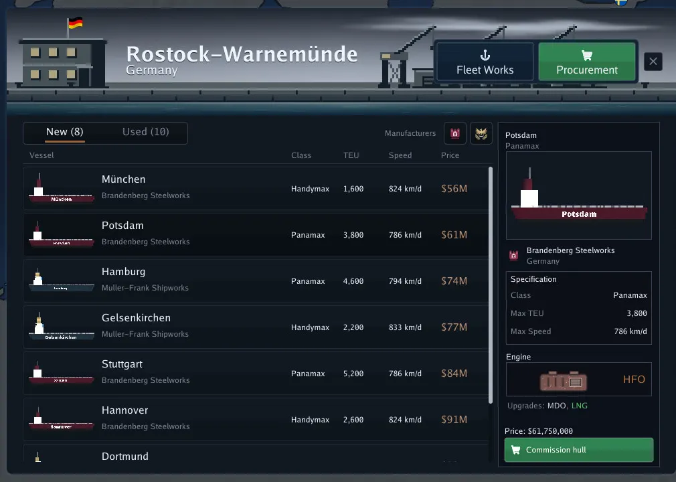Click the Max TEU value 3,800
This screenshot has height=482, width=676.
pyautogui.click(x=637, y=313)
